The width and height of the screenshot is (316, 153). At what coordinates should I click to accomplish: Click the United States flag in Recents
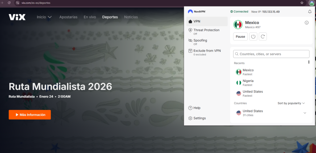(x=239, y=93)
